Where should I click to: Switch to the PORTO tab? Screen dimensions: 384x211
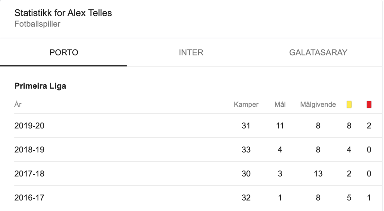[64, 53]
